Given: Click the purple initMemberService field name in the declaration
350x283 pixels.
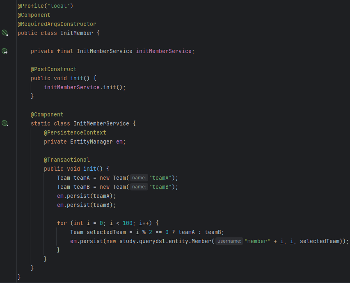Looking at the screenshot, I should pos(164,51).
